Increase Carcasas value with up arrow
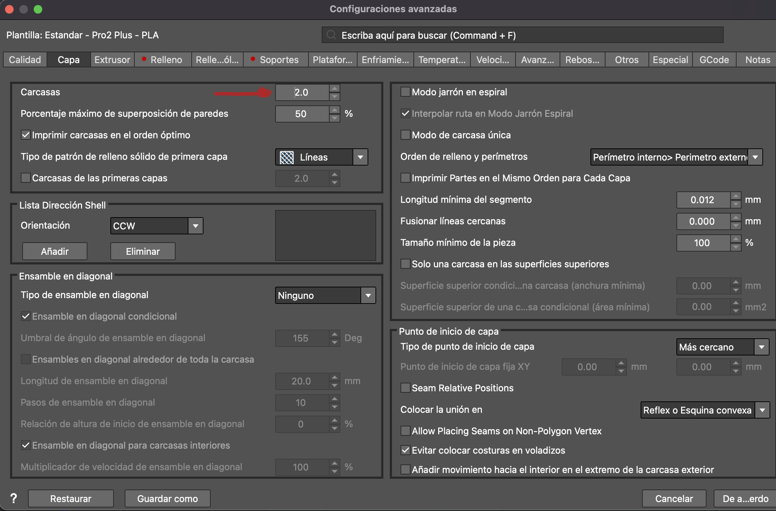 tap(334, 89)
